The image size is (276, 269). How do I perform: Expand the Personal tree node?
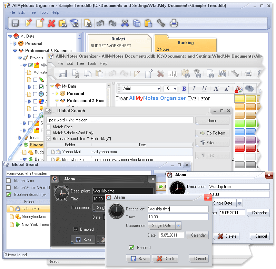click(15, 43)
